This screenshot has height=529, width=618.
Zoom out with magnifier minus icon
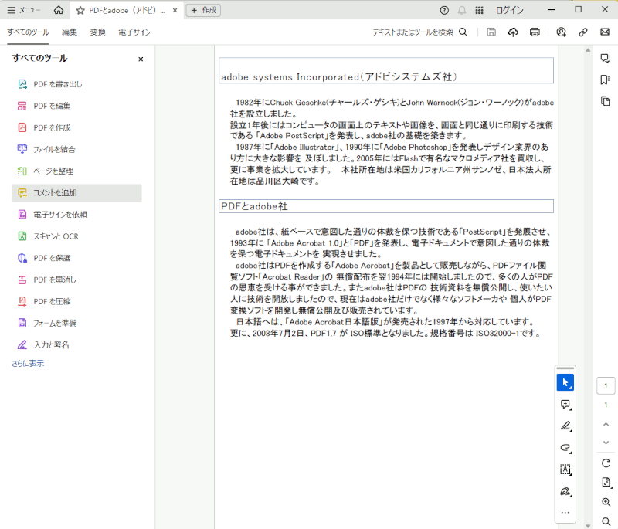(606, 521)
